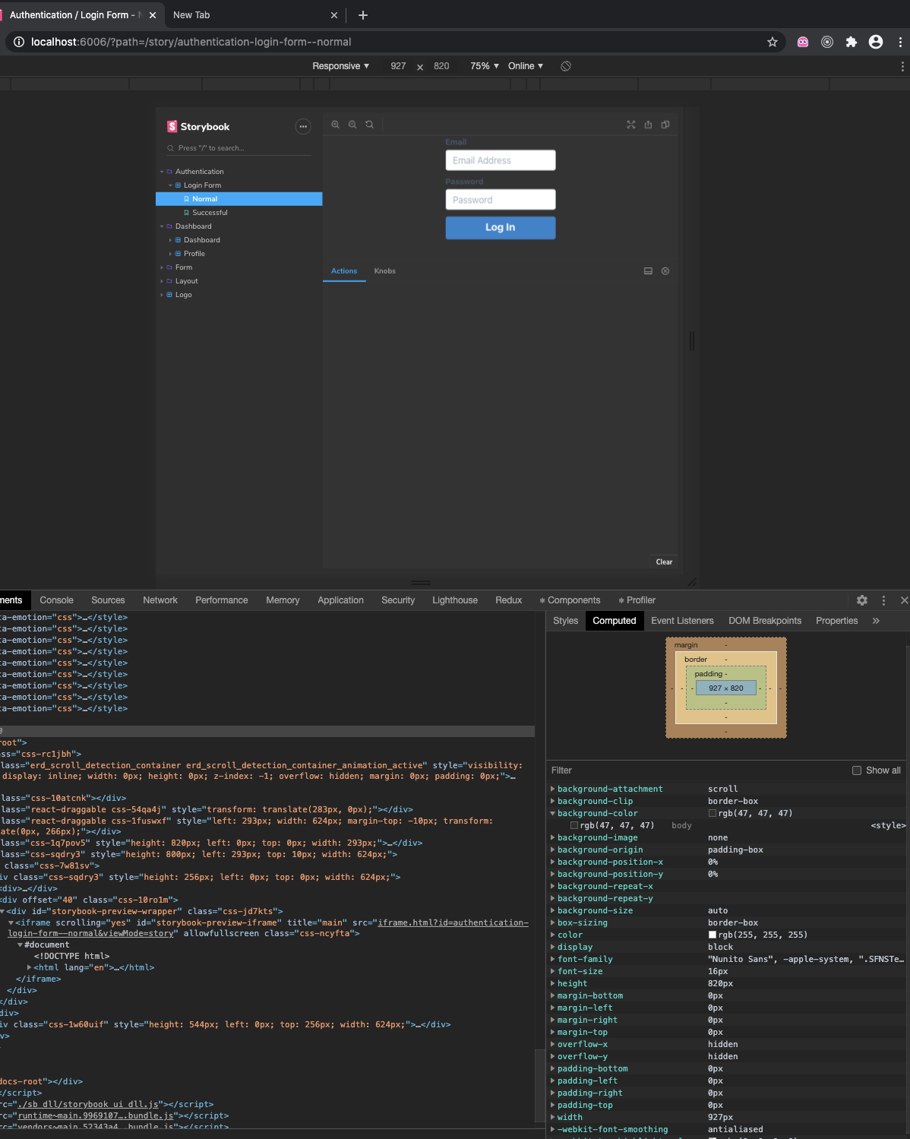Focus the Password field
The height and width of the screenshot is (1139, 910).
pos(501,200)
